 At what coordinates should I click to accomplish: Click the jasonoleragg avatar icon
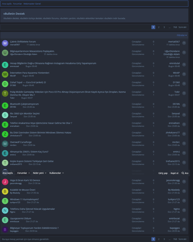click(x=5, y=182)
